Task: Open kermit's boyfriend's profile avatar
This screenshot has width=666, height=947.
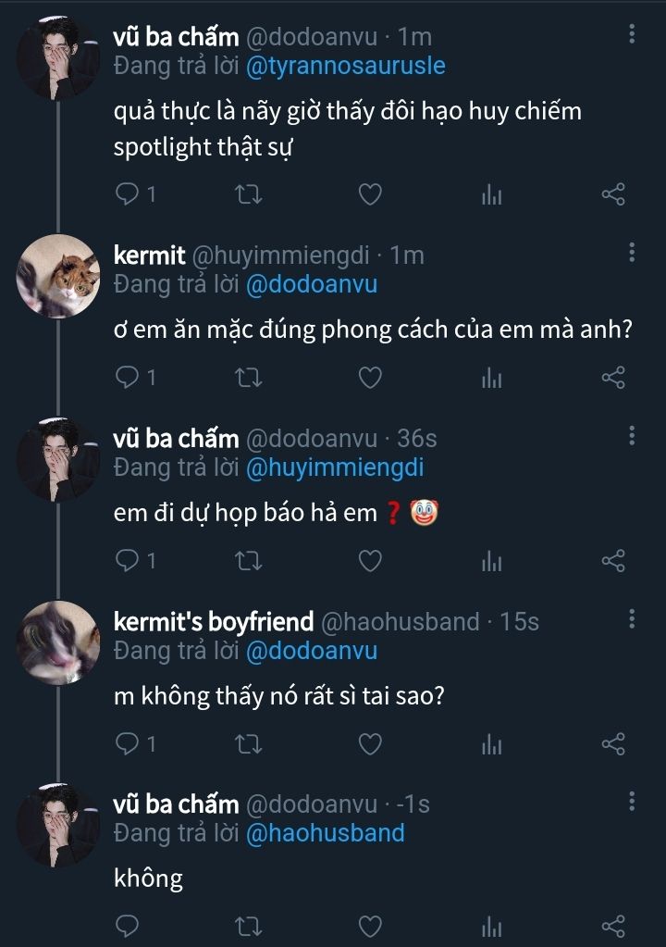Action: (58, 642)
